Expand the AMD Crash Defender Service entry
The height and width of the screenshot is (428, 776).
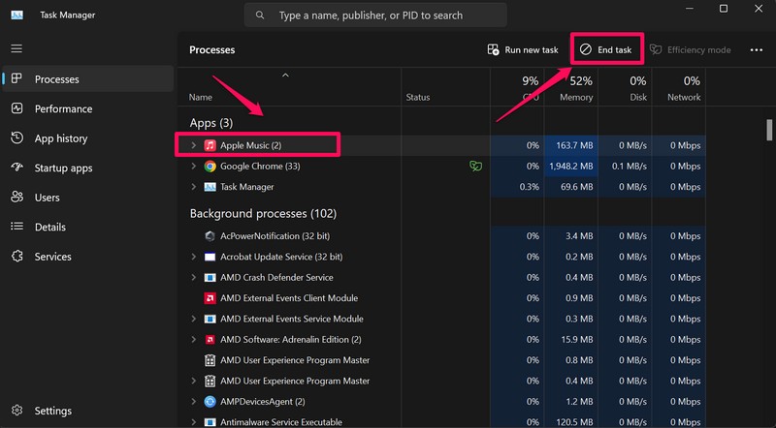click(194, 278)
